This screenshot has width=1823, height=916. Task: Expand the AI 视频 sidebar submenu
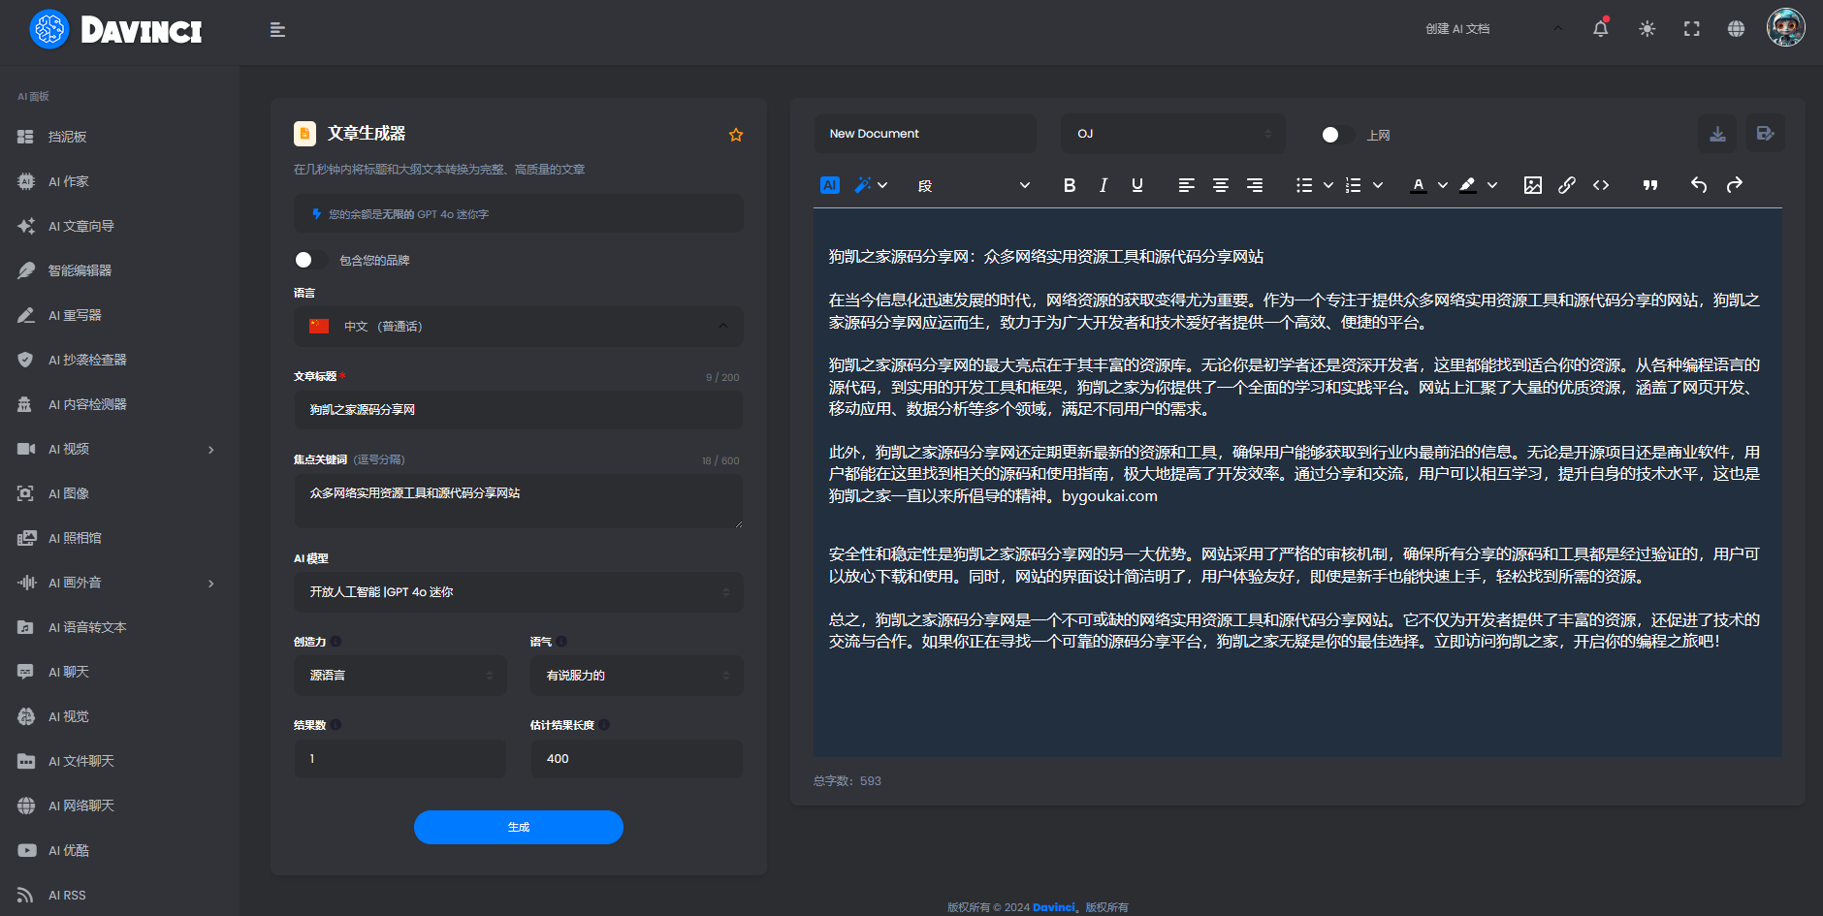point(211,450)
